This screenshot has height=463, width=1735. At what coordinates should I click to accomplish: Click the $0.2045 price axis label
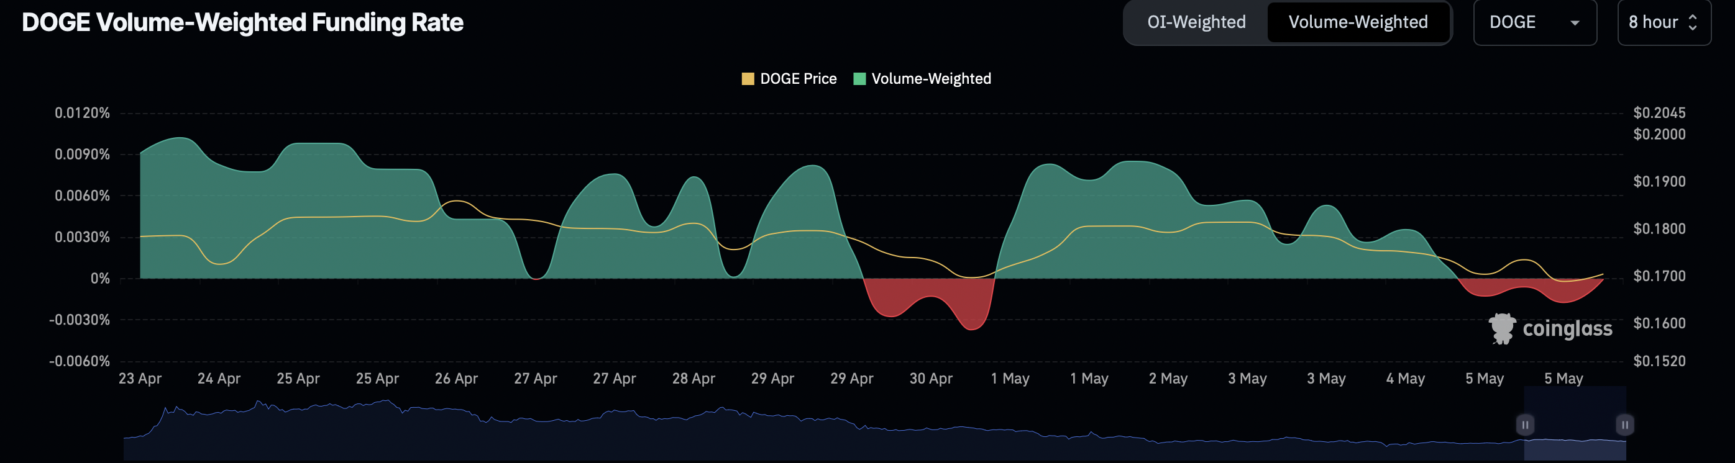pos(1660,112)
